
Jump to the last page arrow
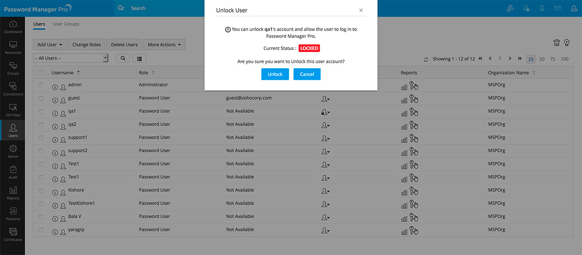519,59
